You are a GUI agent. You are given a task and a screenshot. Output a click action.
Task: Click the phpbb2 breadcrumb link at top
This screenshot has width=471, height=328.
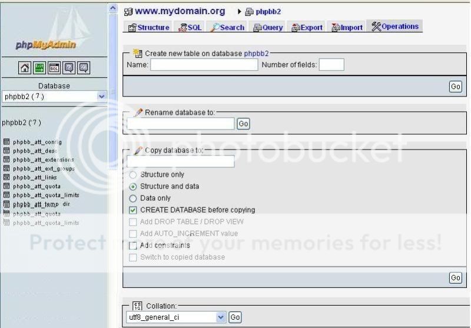click(268, 12)
